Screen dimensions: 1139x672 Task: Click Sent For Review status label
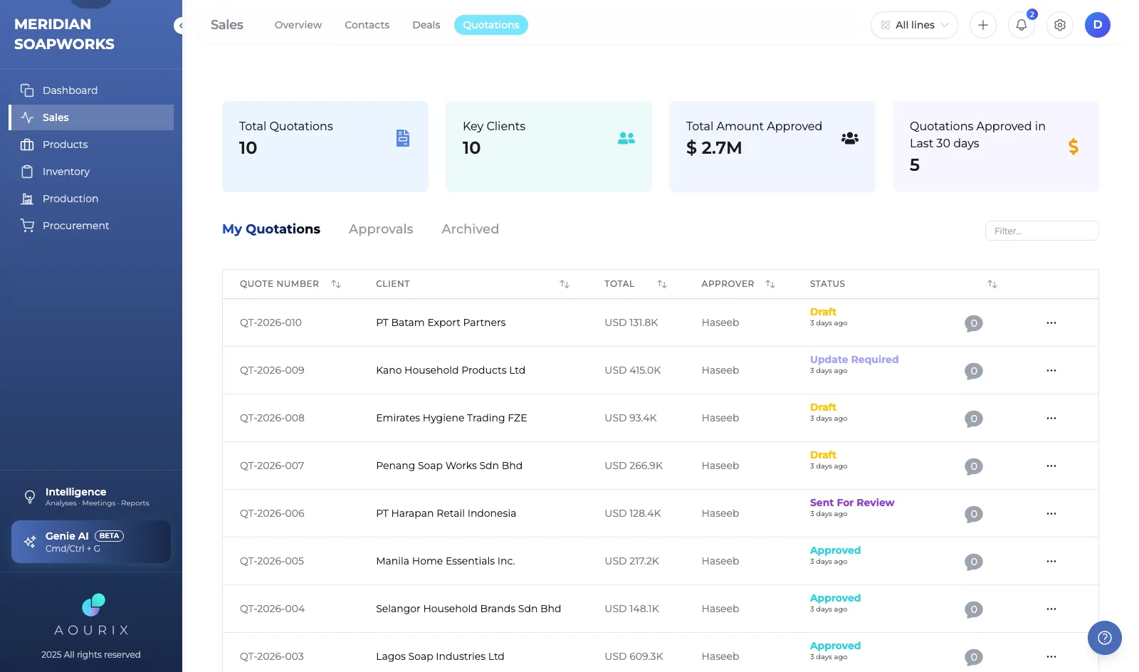pyautogui.click(x=852, y=503)
